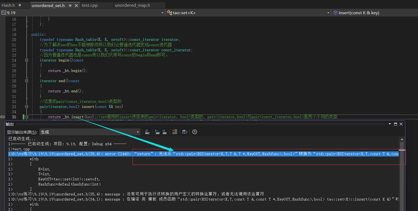This screenshot has height=211, width=418.
Task: Go to next message in Output
Action: point(164,132)
